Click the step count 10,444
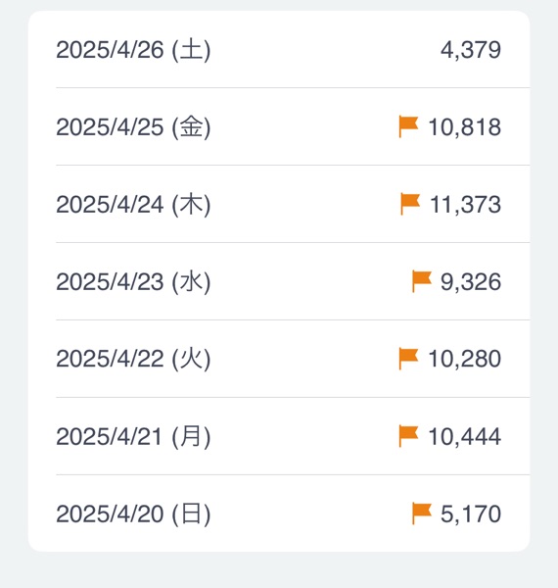 465,436
